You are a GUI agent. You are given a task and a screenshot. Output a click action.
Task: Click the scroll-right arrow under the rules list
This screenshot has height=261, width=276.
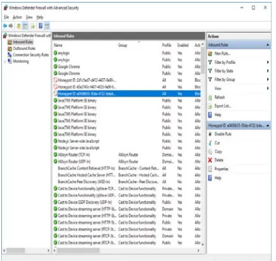point(198,250)
